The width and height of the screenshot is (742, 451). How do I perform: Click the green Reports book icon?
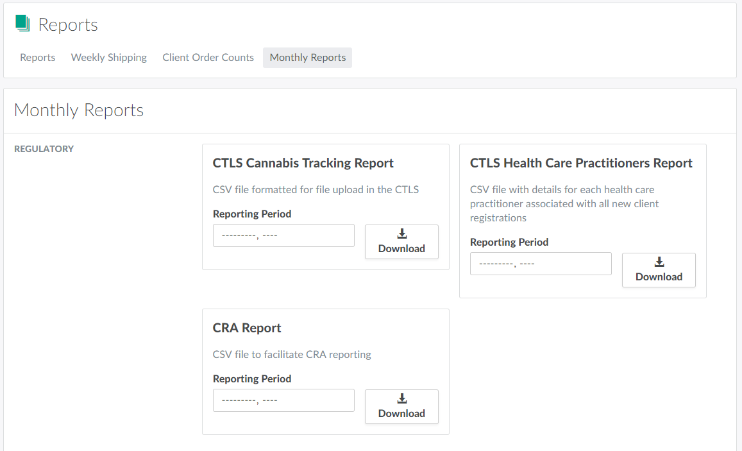(x=23, y=24)
